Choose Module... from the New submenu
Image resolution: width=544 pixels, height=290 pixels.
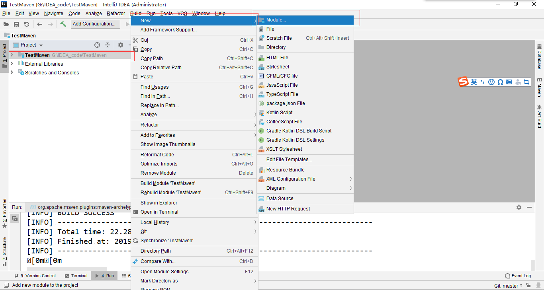click(305, 20)
